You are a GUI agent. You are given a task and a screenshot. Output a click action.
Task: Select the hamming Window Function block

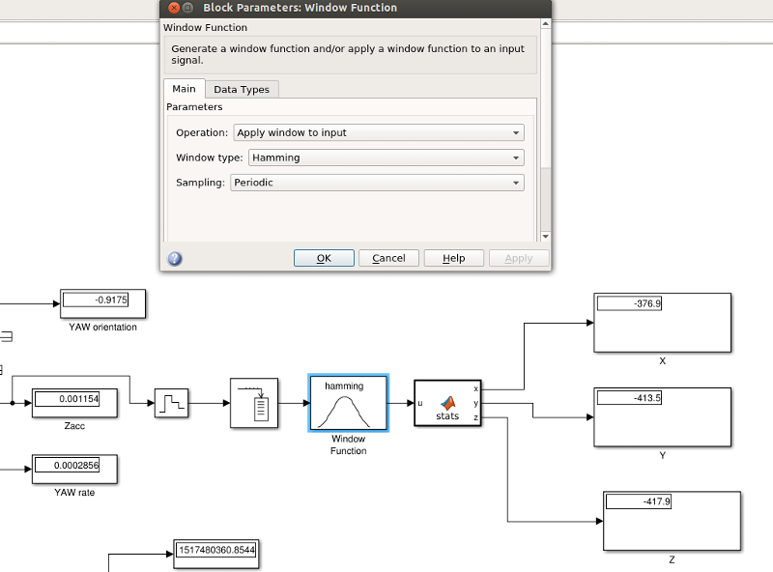(x=348, y=403)
